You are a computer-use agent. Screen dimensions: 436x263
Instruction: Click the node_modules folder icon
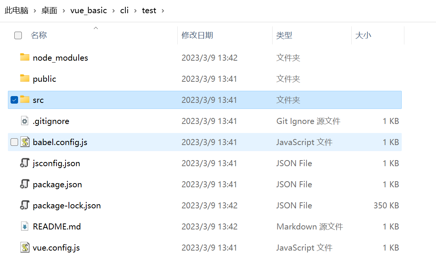click(25, 58)
